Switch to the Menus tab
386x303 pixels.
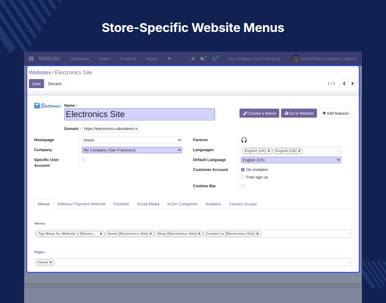coord(44,204)
